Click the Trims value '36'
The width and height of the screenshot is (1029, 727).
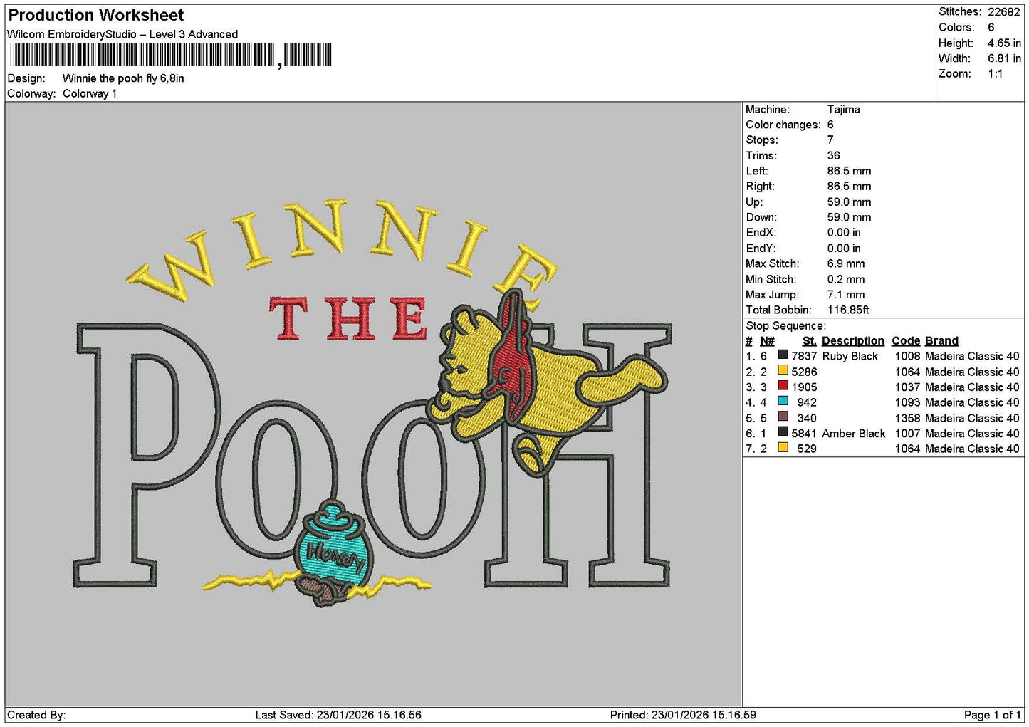[834, 156]
